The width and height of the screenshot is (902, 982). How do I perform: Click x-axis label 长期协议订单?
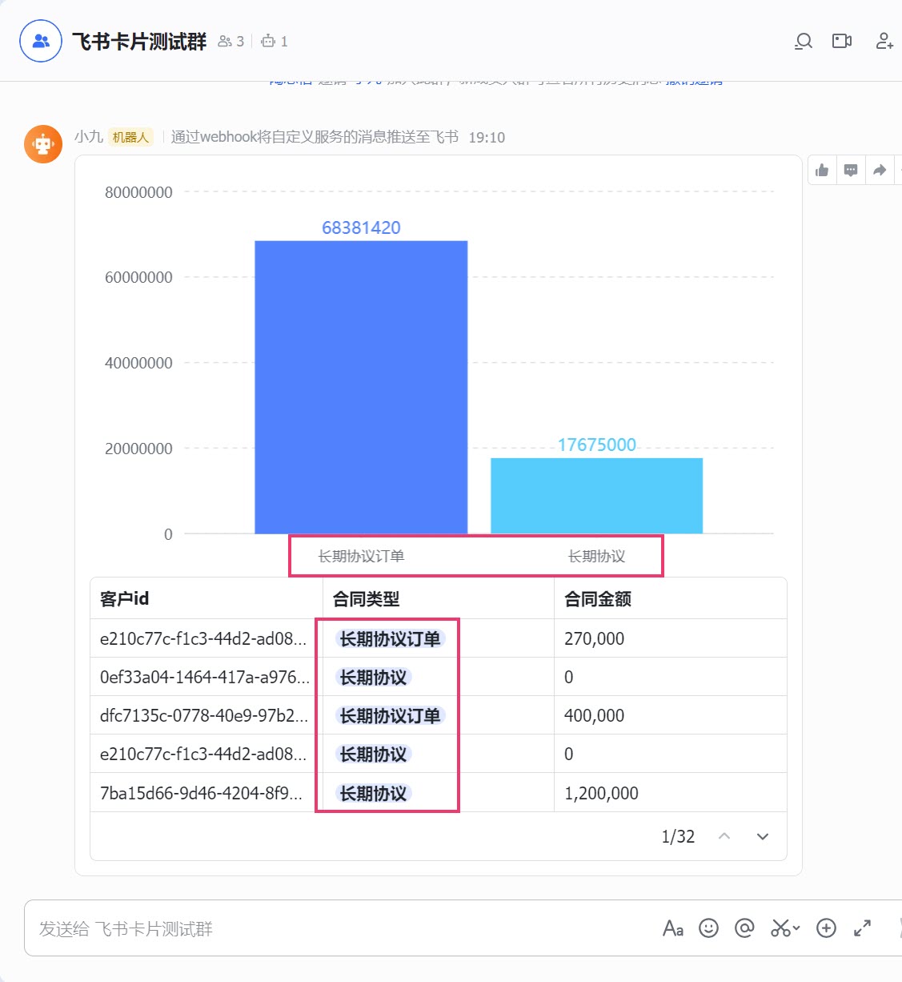(361, 556)
